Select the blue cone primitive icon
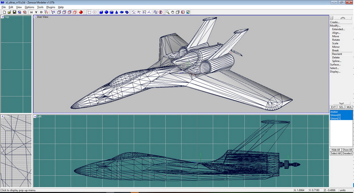The width and height of the screenshot is (354, 193). (116, 12)
